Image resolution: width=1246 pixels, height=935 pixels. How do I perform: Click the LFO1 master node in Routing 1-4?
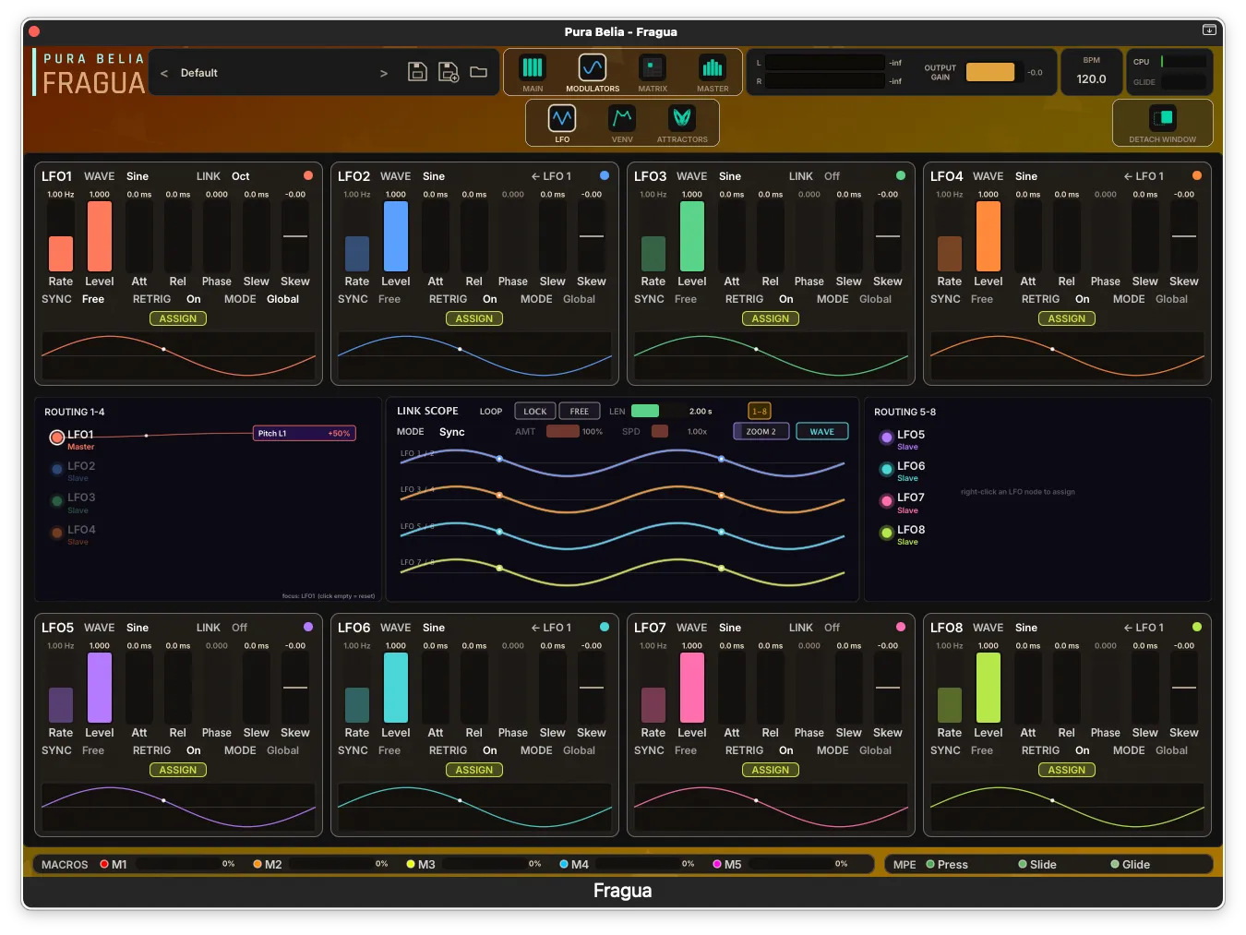point(57,437)
